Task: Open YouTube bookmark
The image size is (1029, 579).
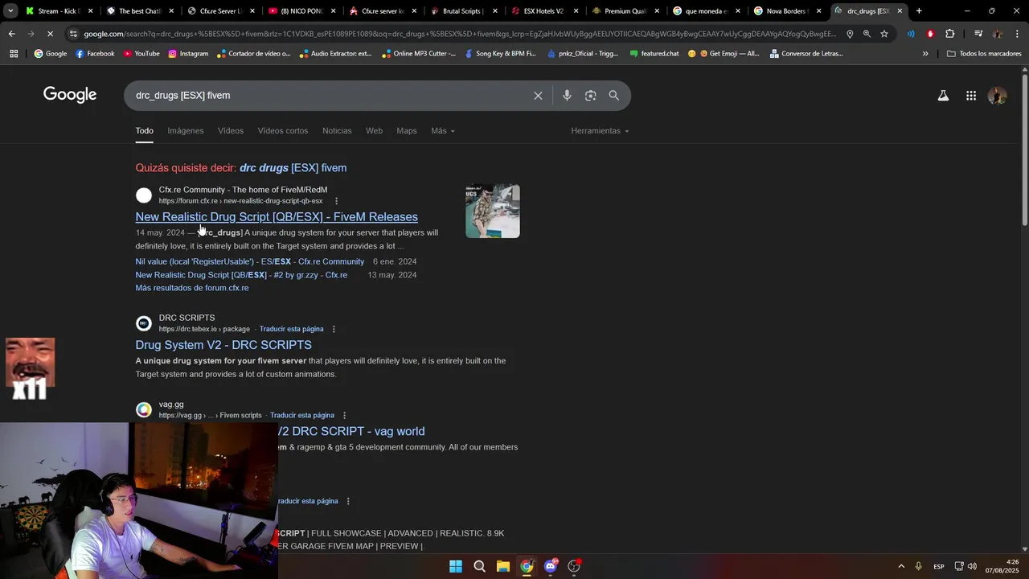Action: [x=141, y=54]
